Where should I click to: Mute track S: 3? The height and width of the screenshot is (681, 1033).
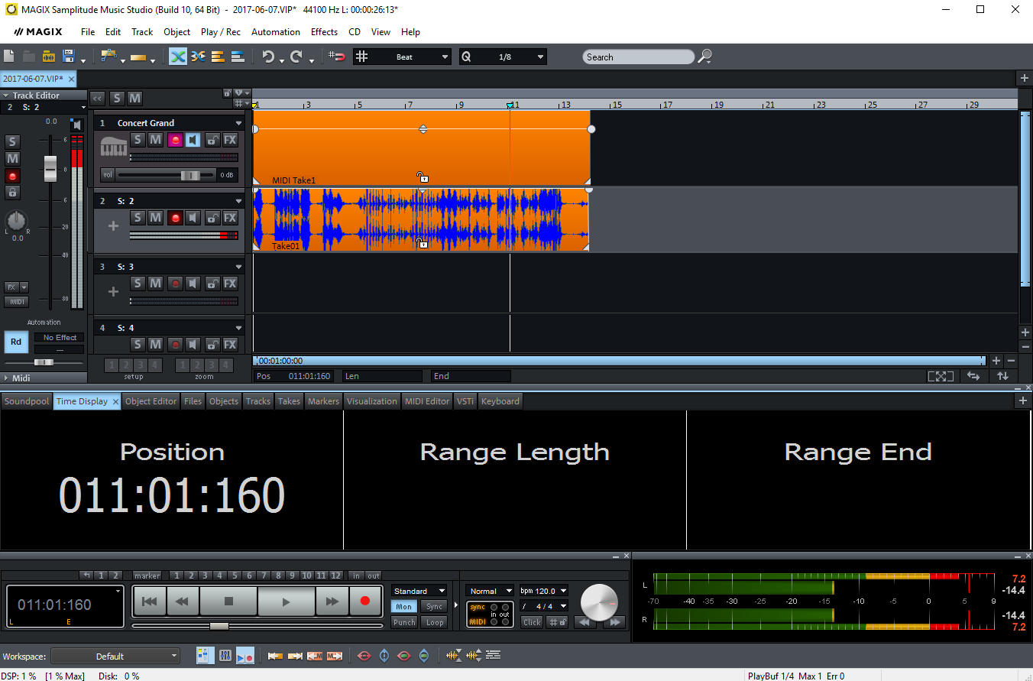click(x=155, y=284)
